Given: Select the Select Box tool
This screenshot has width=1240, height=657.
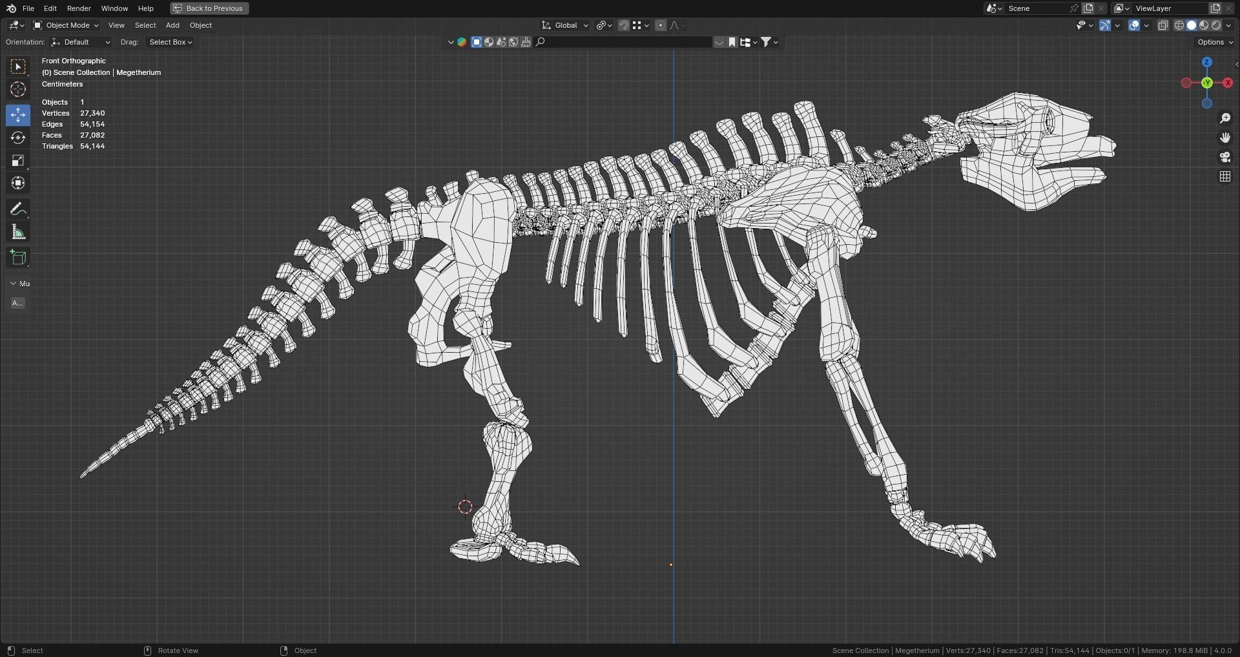Looking at the screenshot, I should coord(18,67).
